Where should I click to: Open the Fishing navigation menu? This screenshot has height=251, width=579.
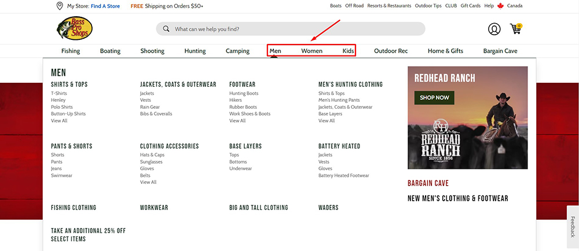[71, 51]
